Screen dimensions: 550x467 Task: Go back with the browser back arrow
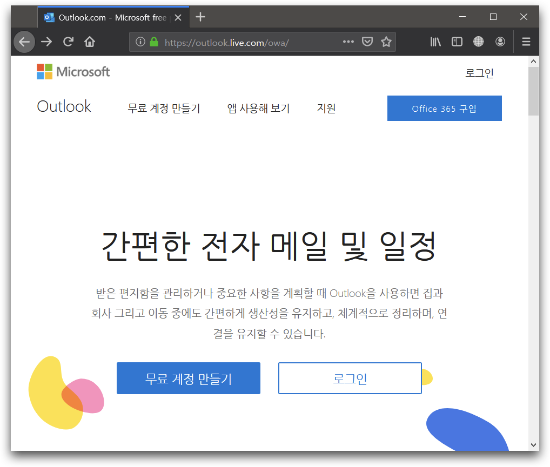(x=24, y=42)
